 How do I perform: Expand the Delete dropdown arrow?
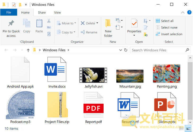coord(97,23)
